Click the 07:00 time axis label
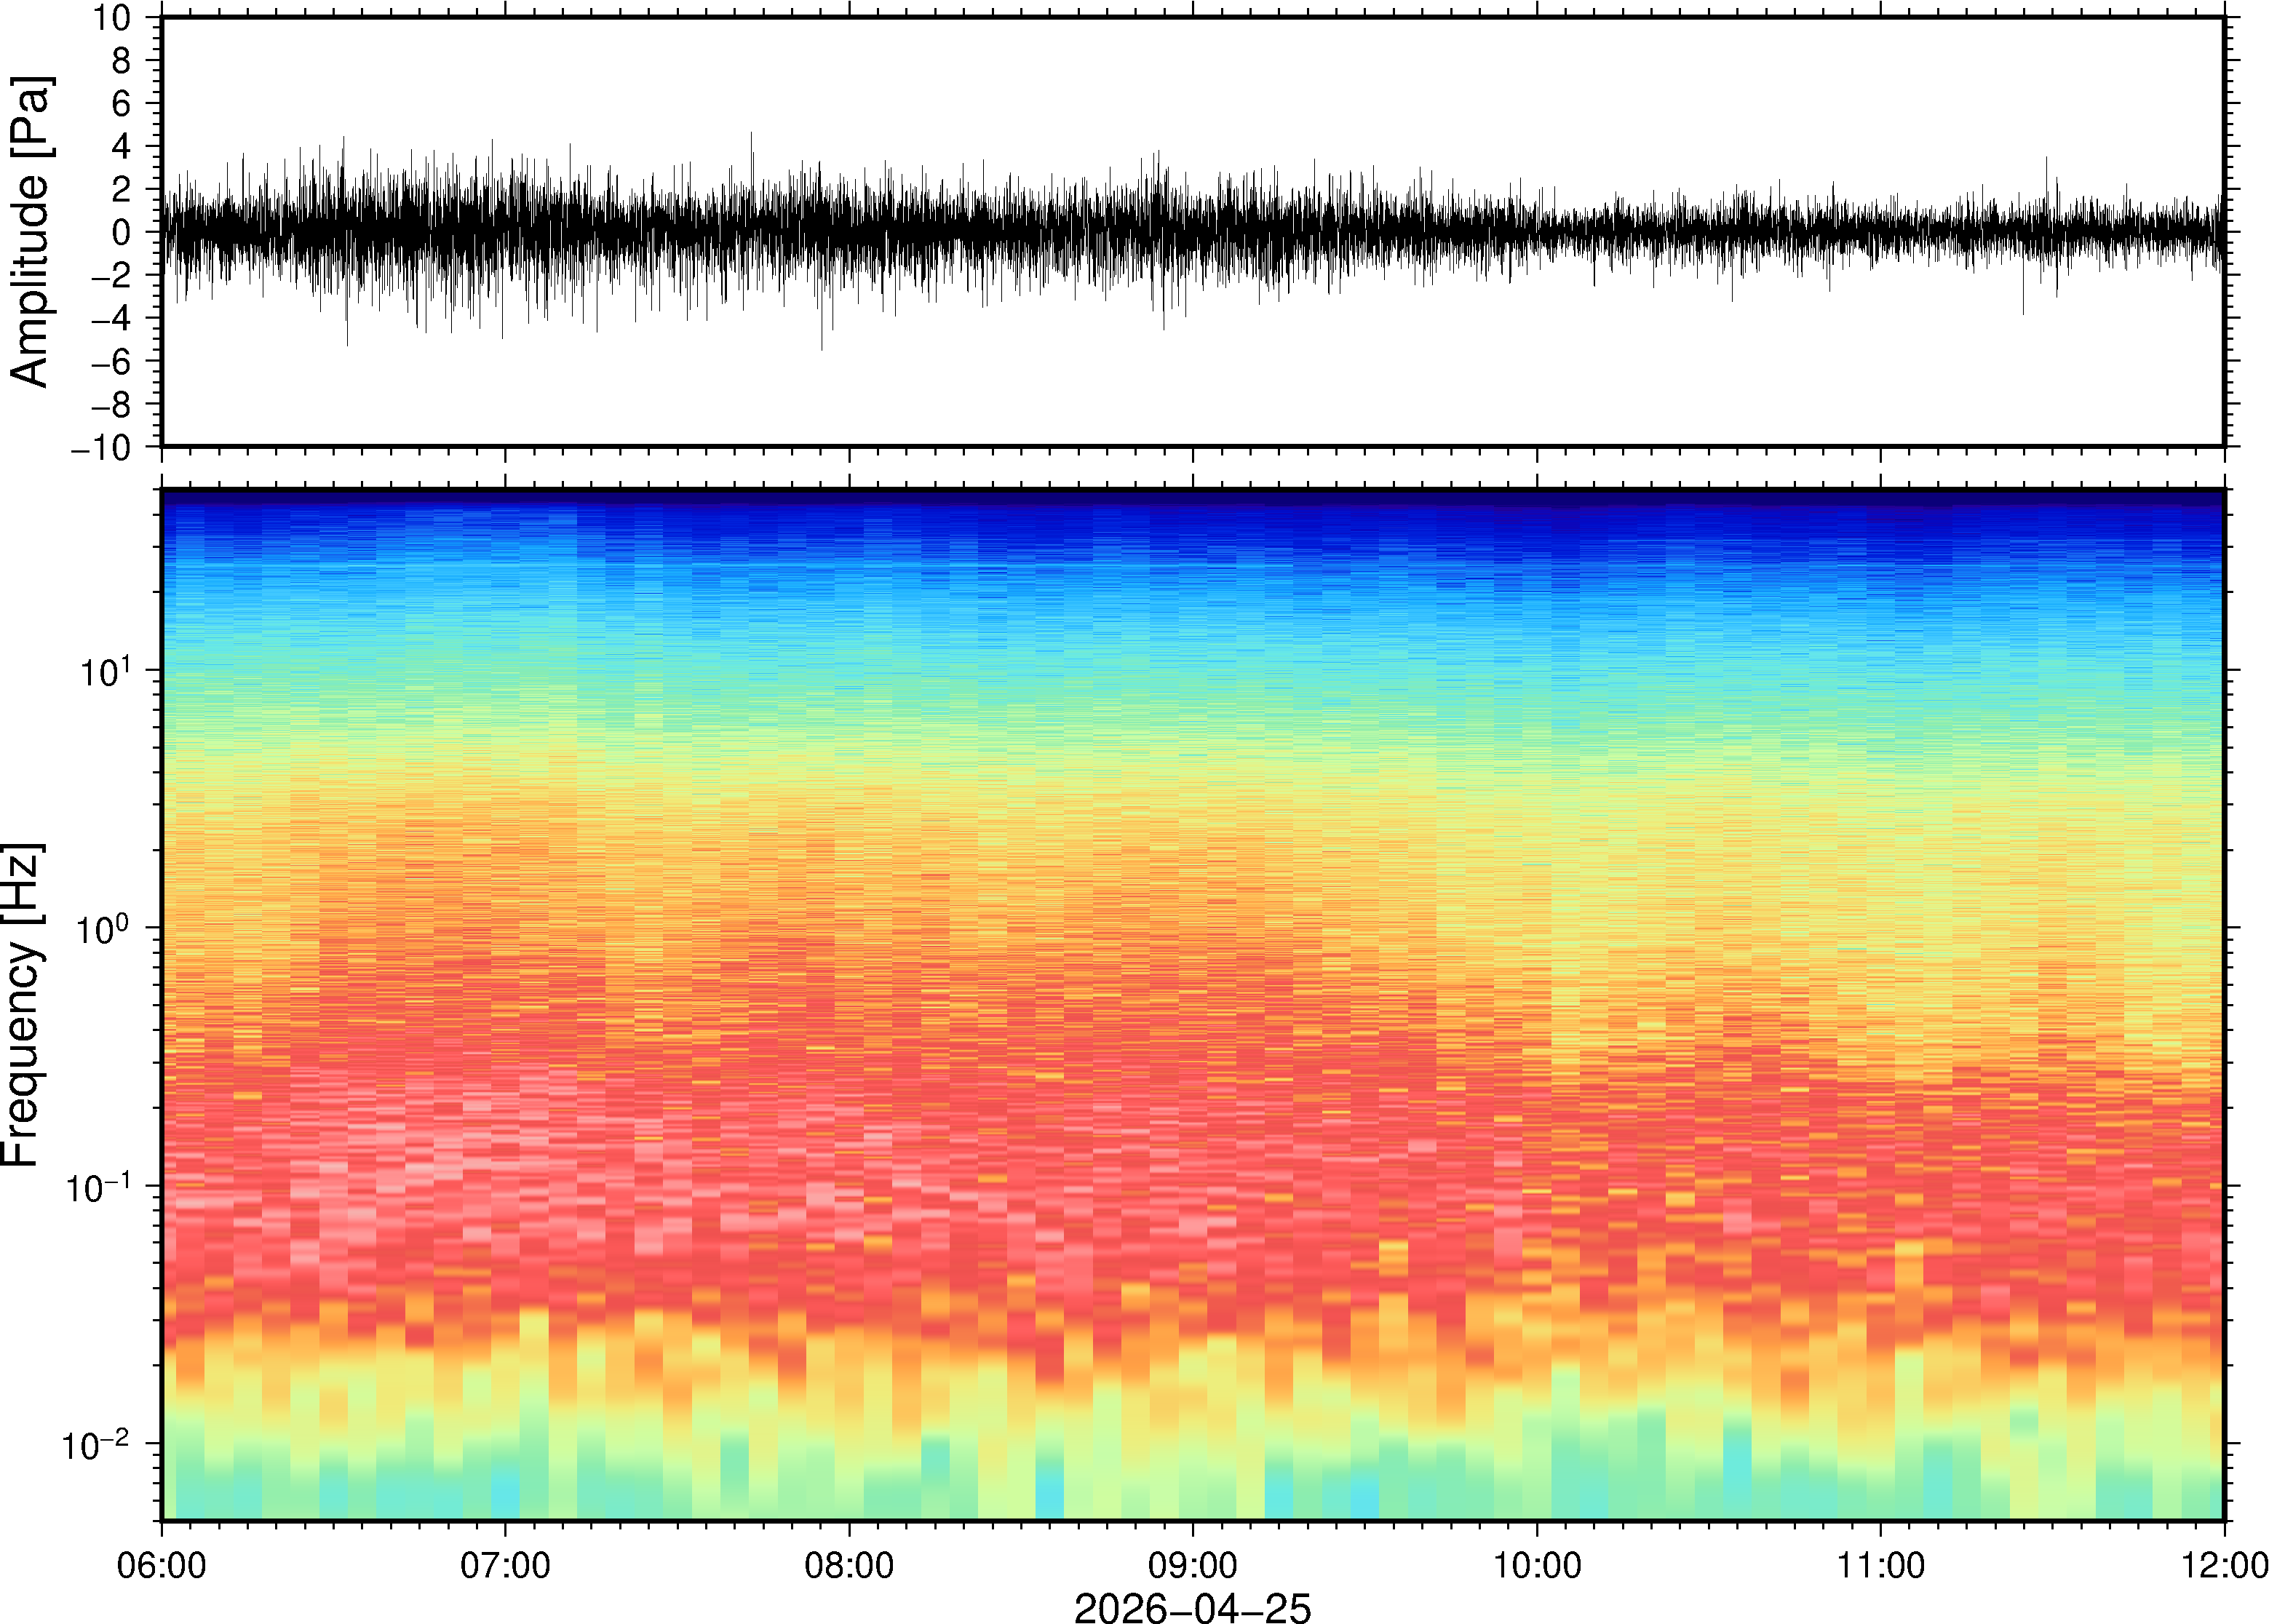 click(x=505, y=1565)
